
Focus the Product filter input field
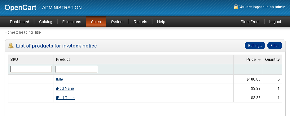(x=77, y=69)
